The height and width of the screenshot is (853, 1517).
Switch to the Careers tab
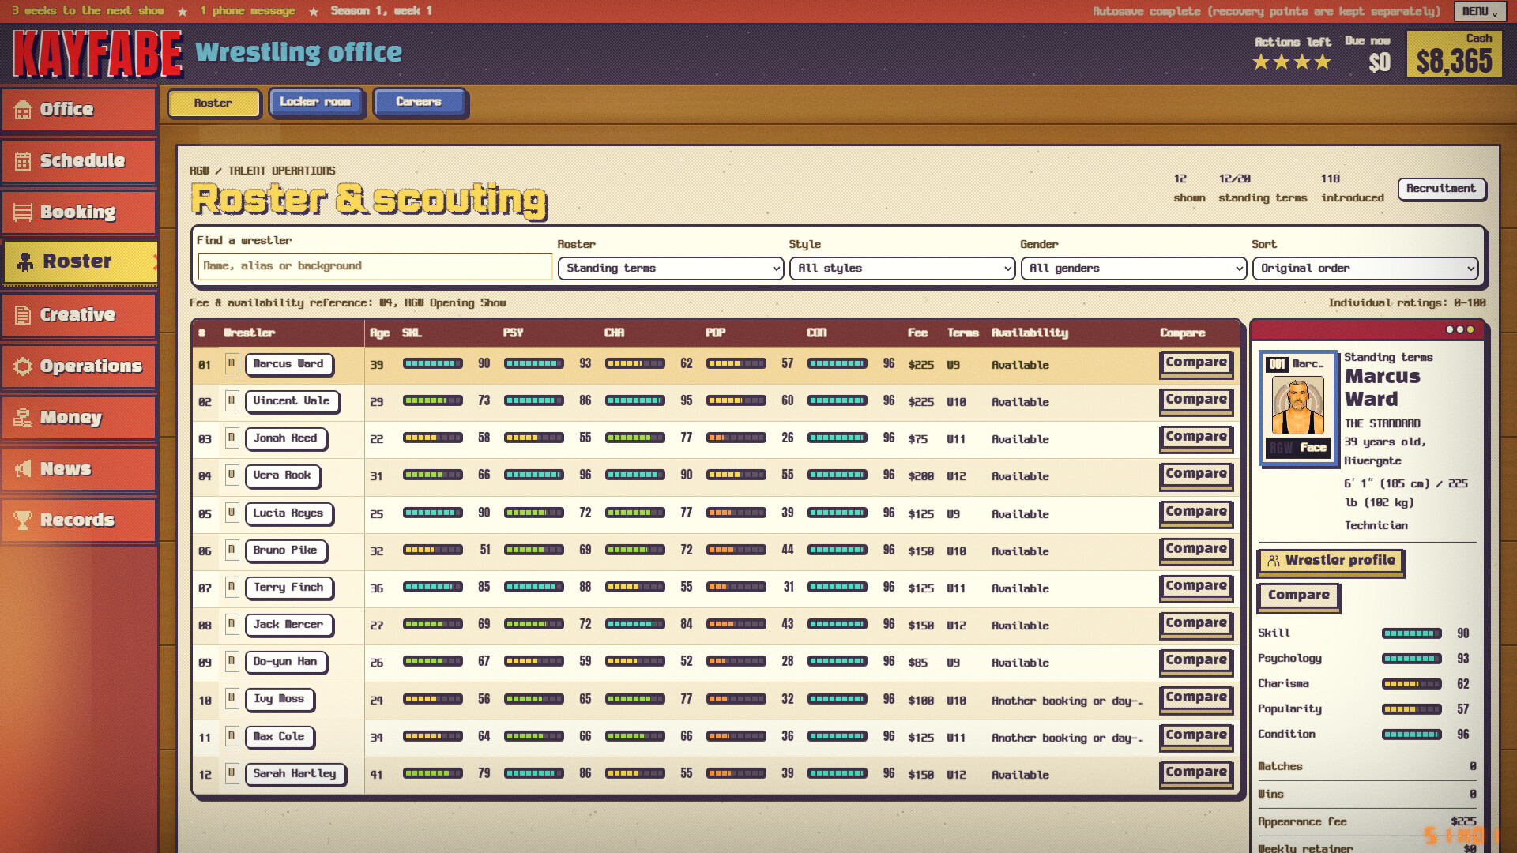[x=419, y=102]
